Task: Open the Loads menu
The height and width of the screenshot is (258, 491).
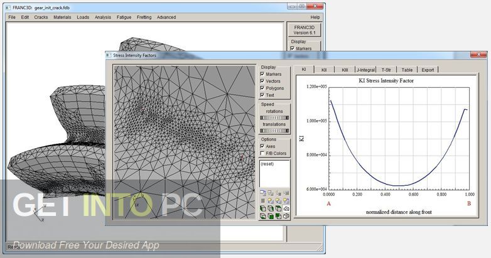Action: point(83,17)
